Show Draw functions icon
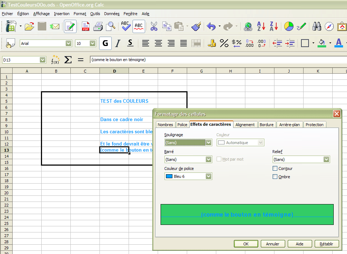 pyautogui.click(x=301, y=27)
